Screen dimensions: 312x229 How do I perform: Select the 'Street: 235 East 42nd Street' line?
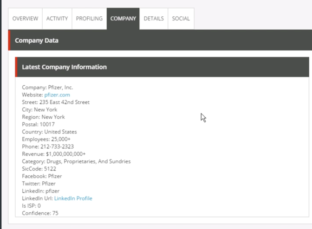tap(56, 102)
